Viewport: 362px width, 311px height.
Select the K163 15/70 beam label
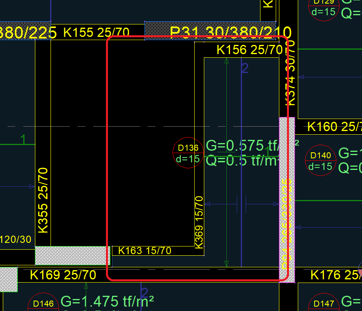pos(145,251)
